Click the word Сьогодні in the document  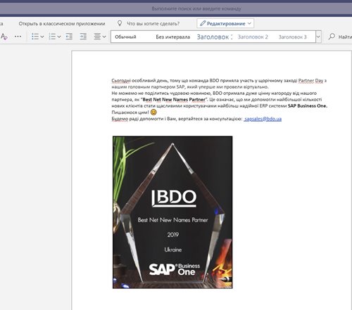[121, 80]
